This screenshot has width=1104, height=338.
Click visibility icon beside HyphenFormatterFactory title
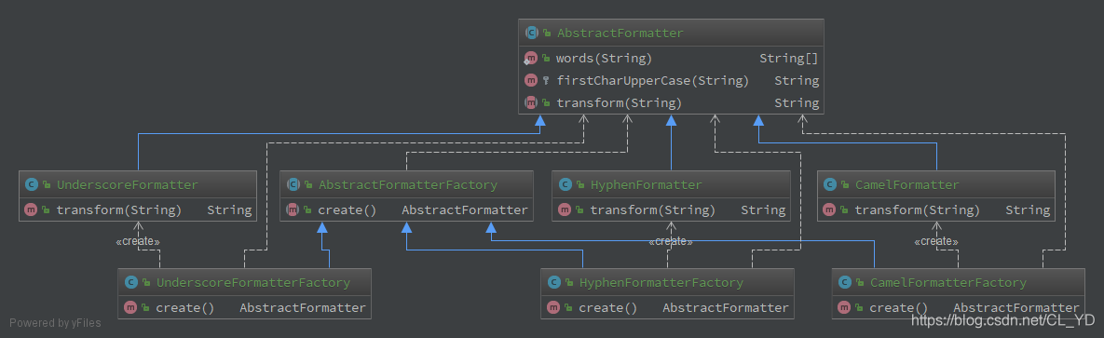[x=569, y=283]
